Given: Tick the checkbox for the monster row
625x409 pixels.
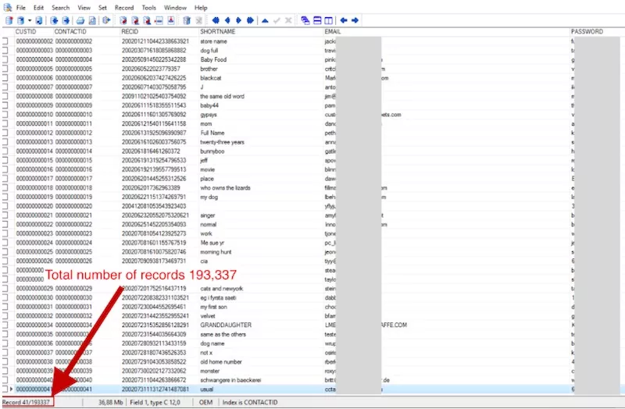Looking at the screenshot, I should [5, 371].
